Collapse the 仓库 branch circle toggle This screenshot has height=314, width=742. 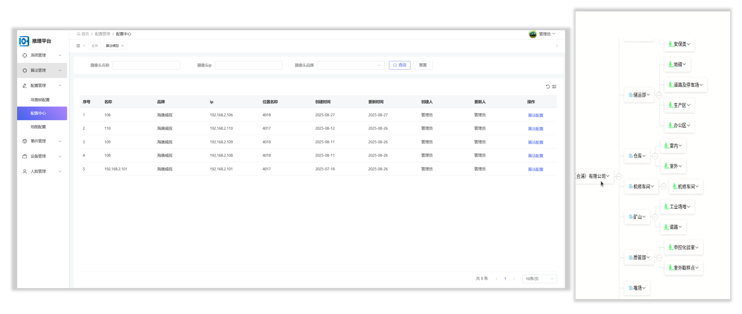click(x=655, y=156)
